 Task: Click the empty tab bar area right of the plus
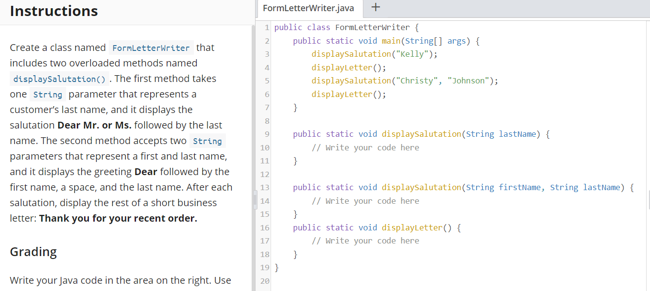510,8
